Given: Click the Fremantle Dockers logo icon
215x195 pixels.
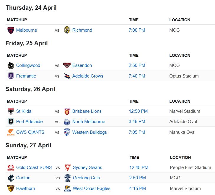Looking at the screenshot, I should (x=11, y=76).
